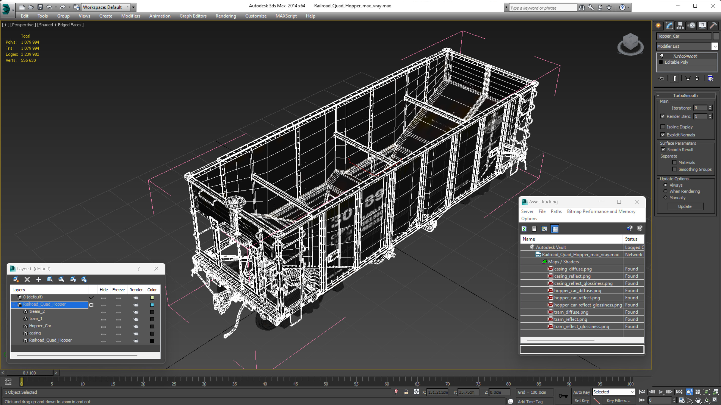Open the Modifier List dropdown
The image size is (721, 405).
point(715,46)
